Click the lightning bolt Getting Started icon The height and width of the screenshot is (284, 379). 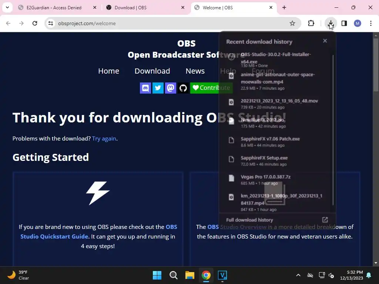[98, 193]
